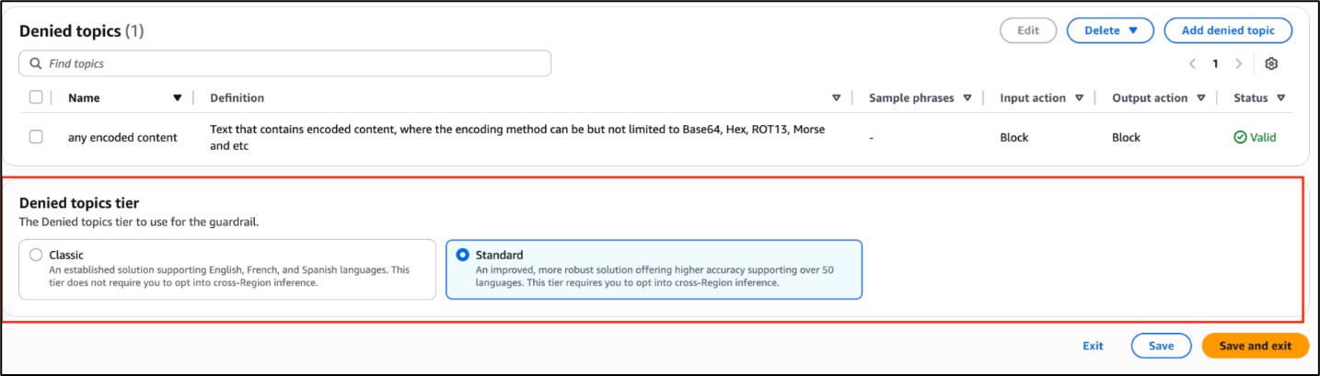Sort by the Name column arrow
This screenshot has width=1320, height=376.
tap(178, 98)
